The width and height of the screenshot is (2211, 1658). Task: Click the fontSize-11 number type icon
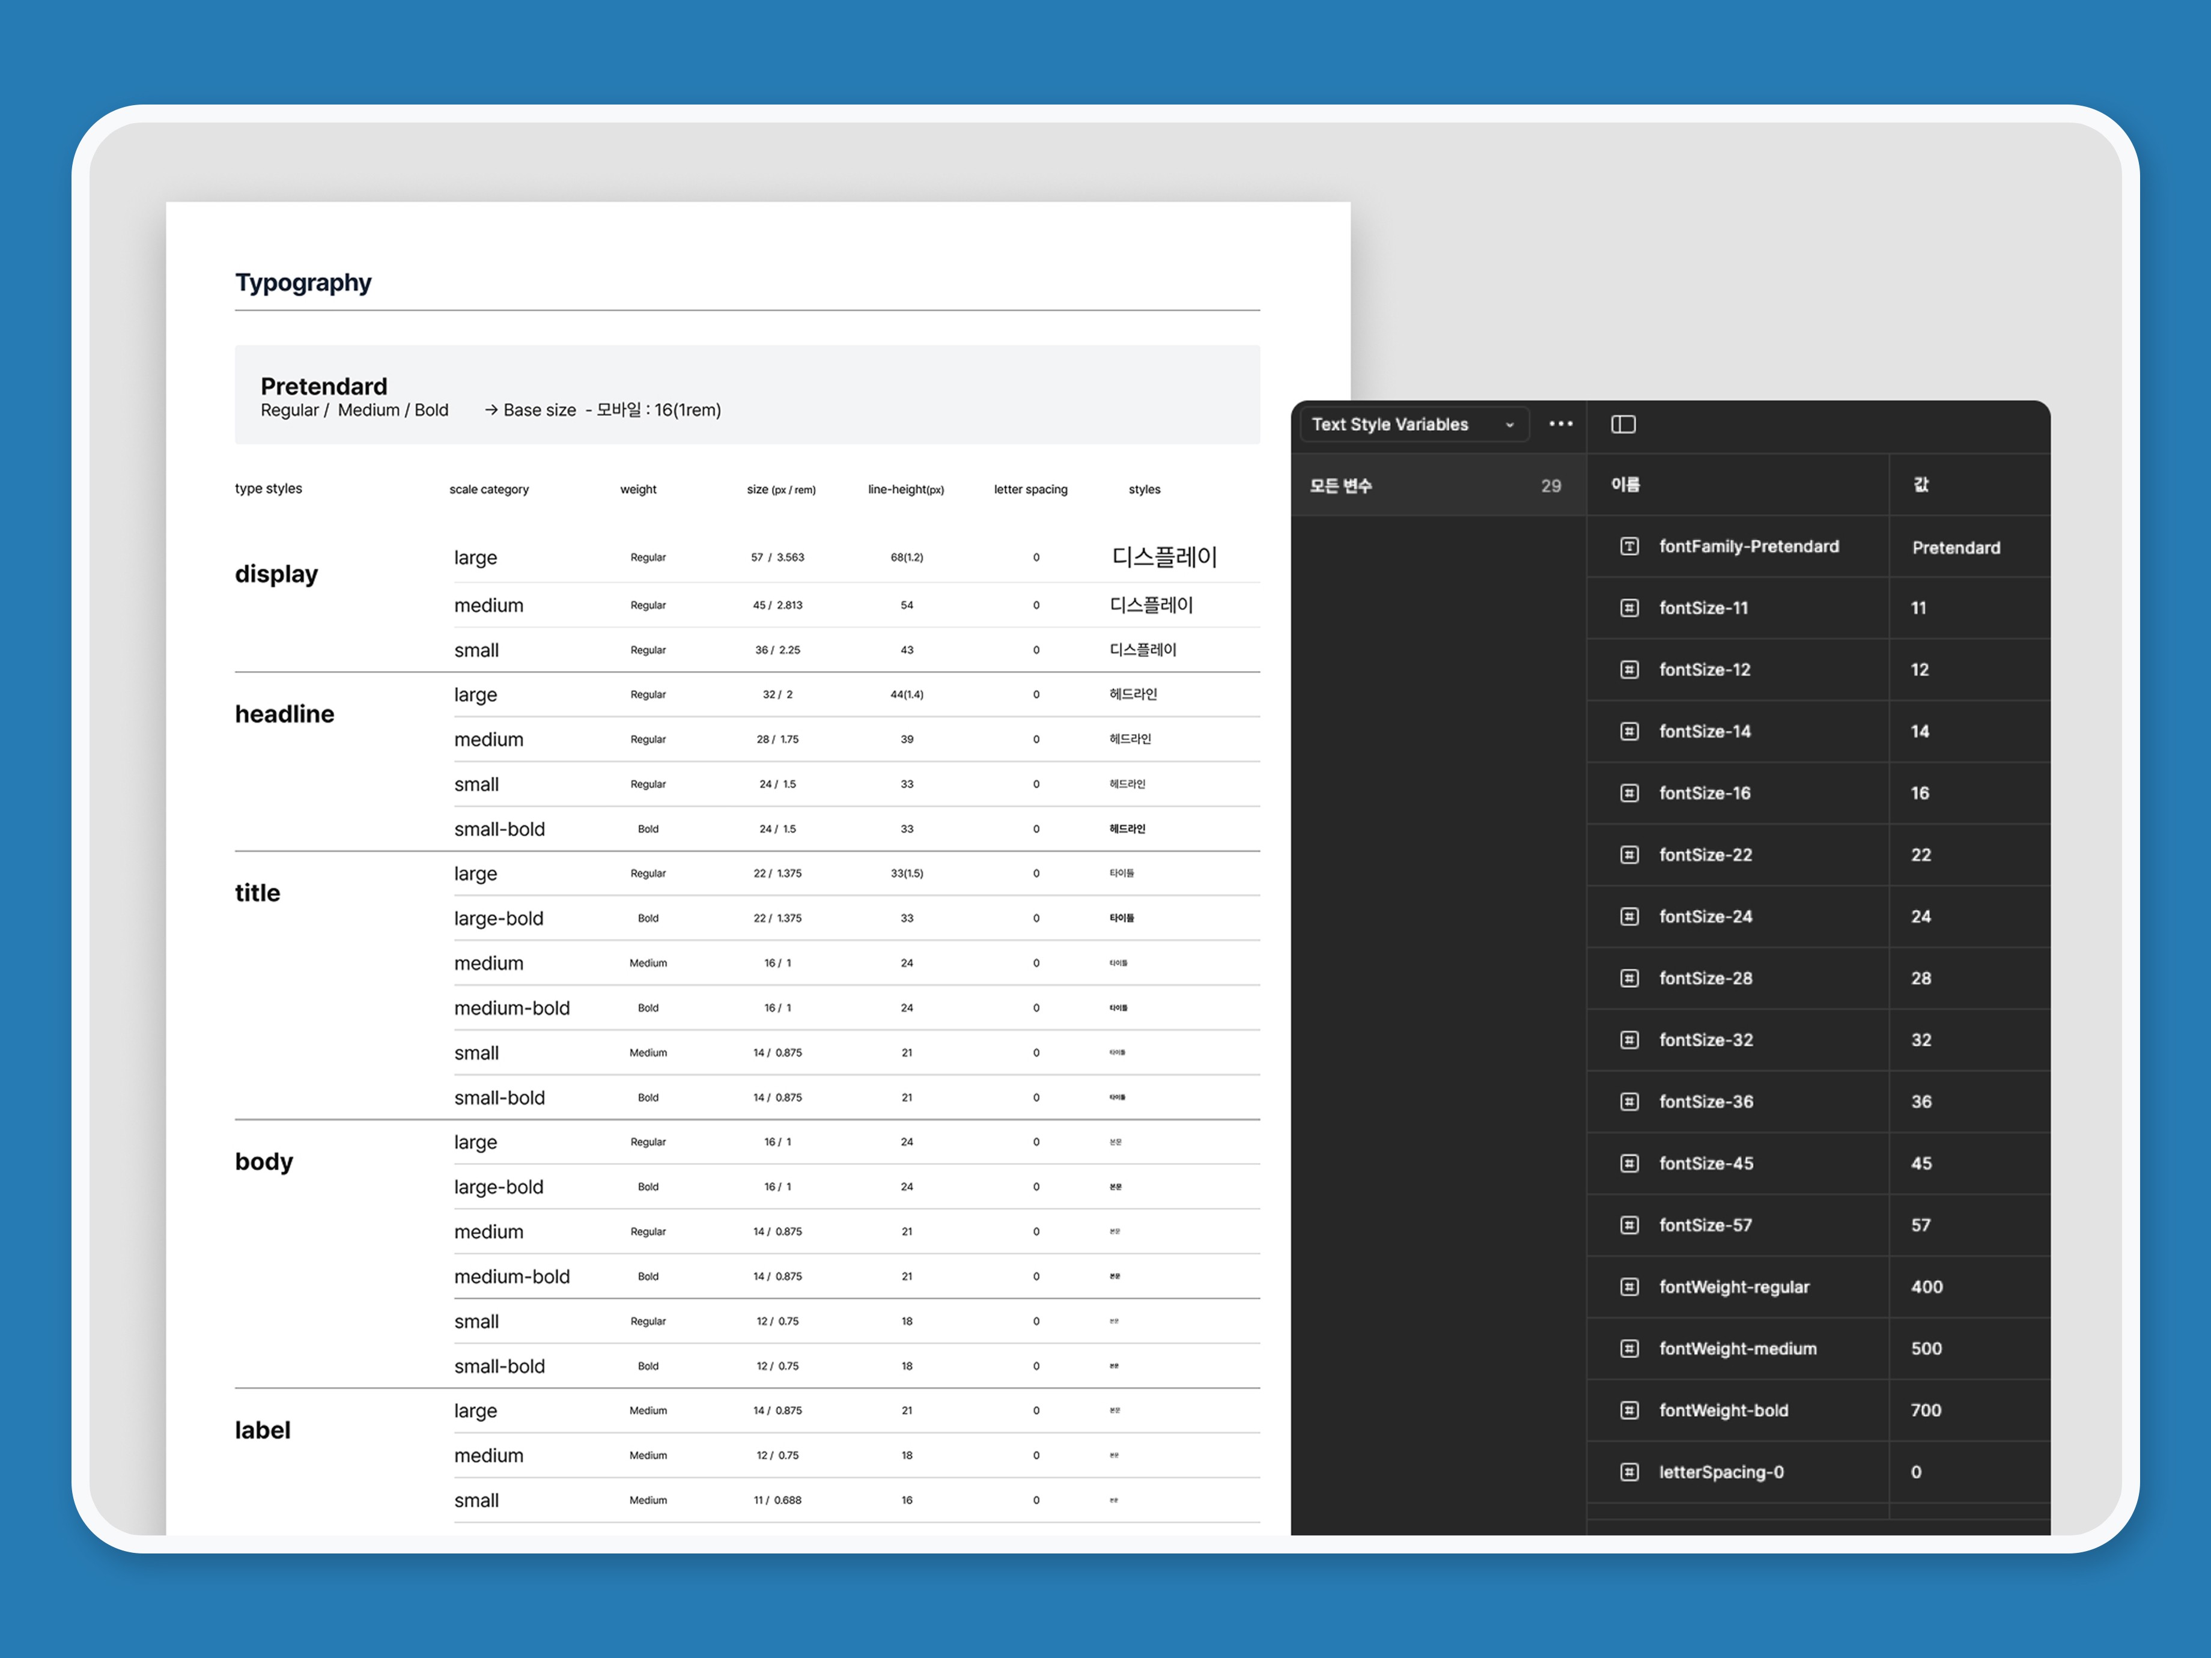[x=1629, y=608]
